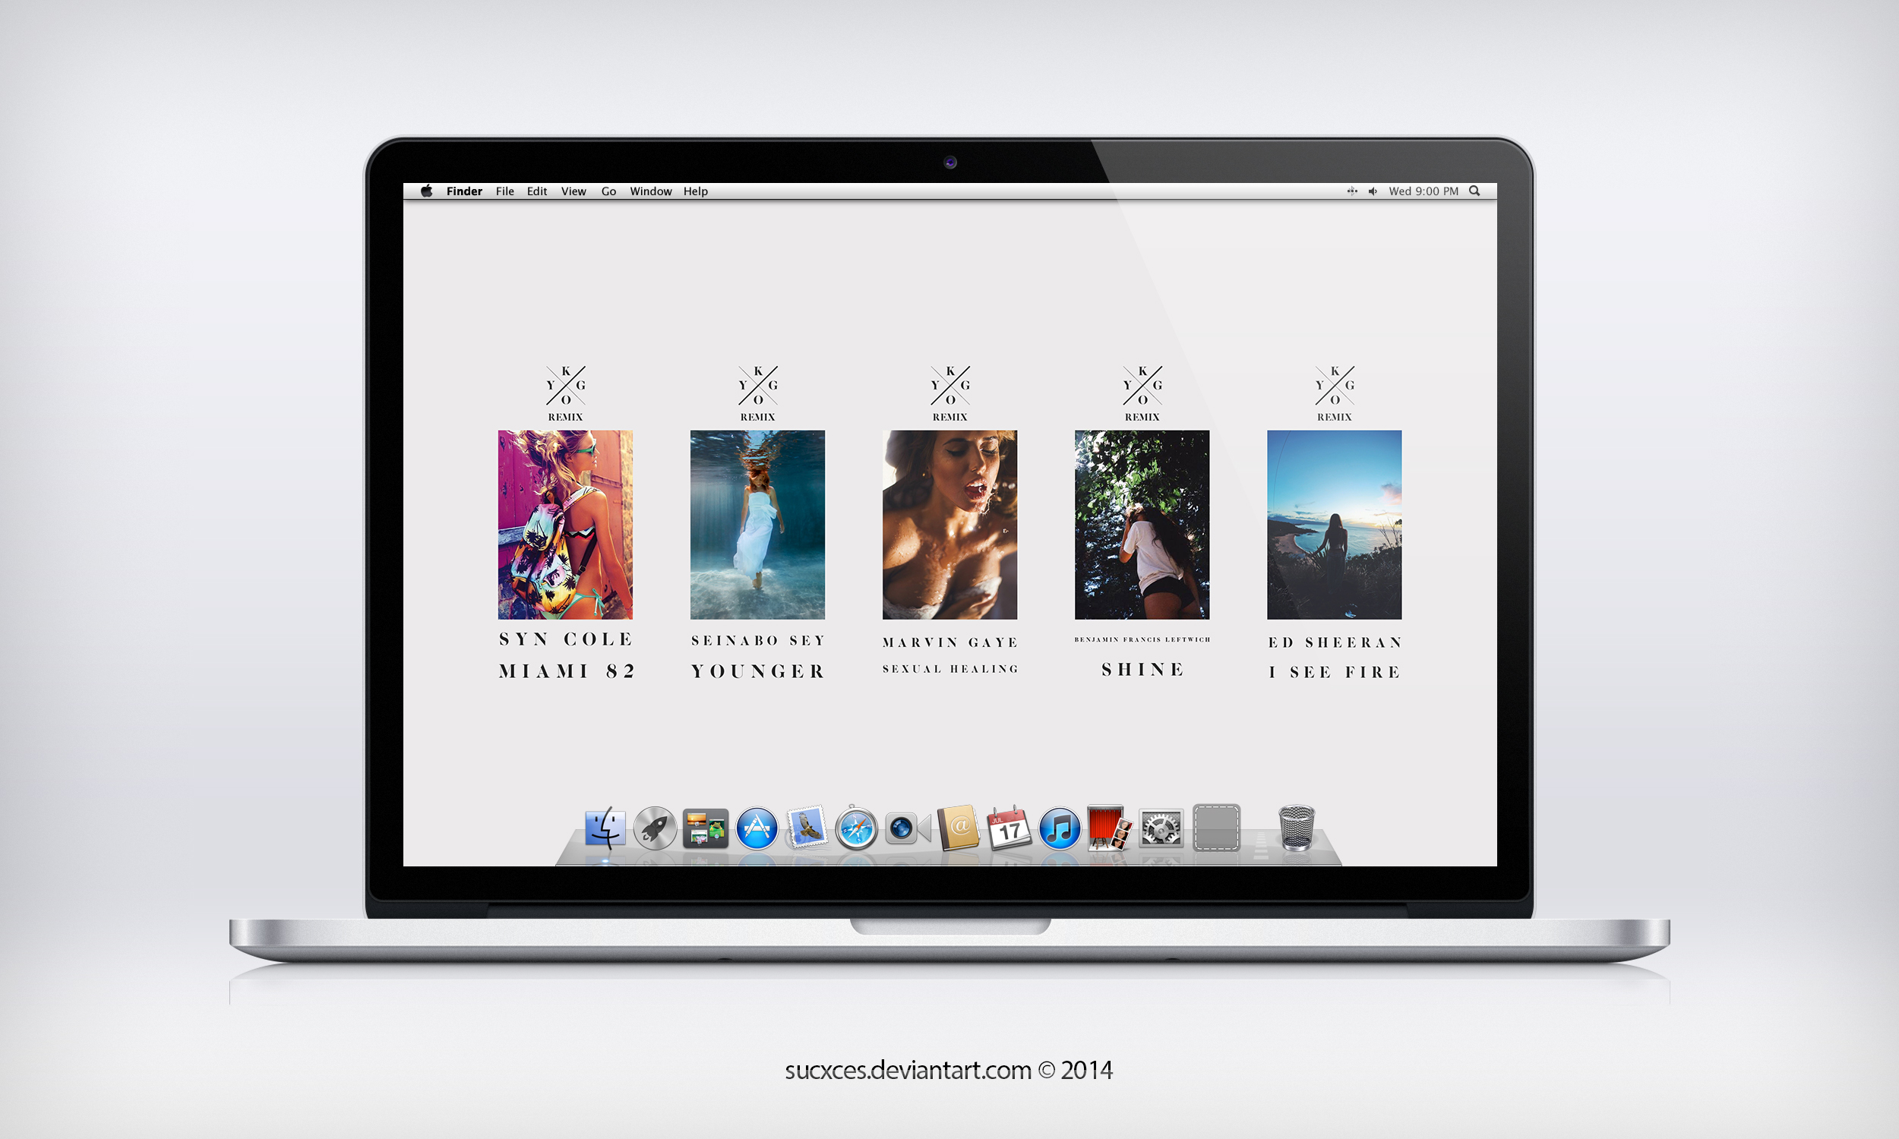
Task: Launch Safari compass icon
Action: (856, 829)
